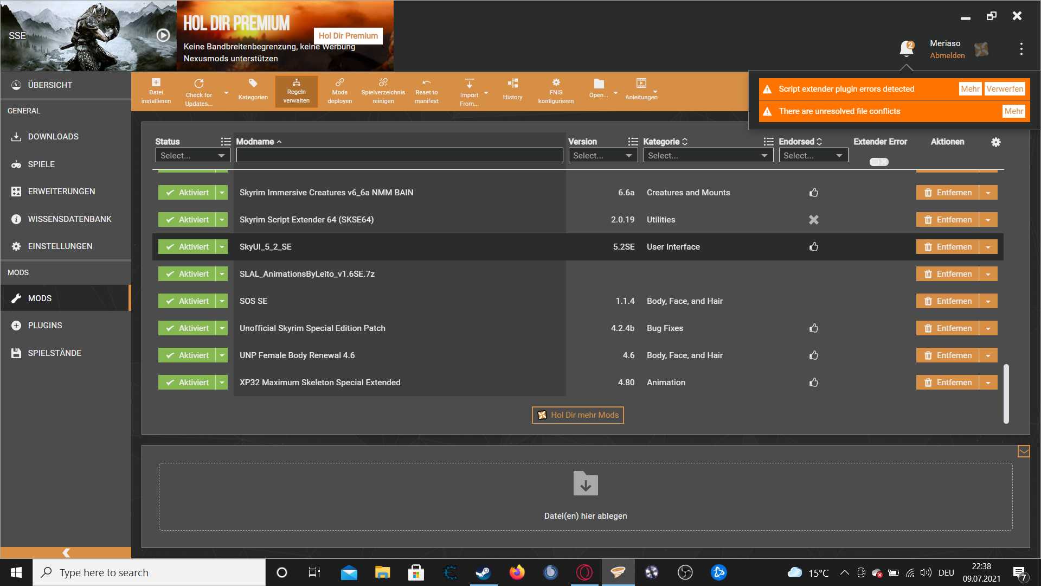Expand Import From dropdown arrow
This screenshot has height=586, width=1041.
[486, 93]
